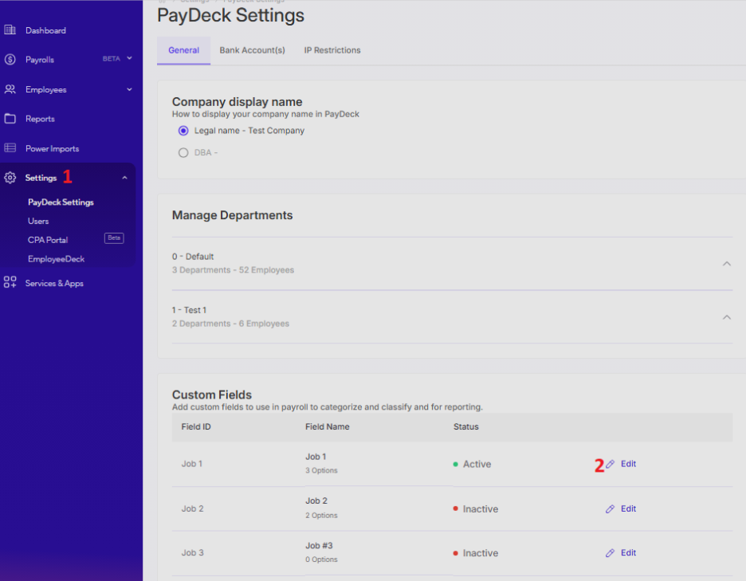Open PayDeck Settings submenu item
Viewport: 746px width, 581px height.
(x=61, y=202)
